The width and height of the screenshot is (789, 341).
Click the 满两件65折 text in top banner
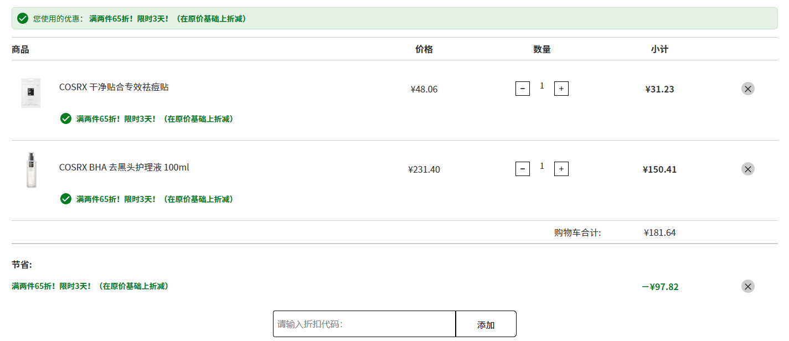[167, 18]
